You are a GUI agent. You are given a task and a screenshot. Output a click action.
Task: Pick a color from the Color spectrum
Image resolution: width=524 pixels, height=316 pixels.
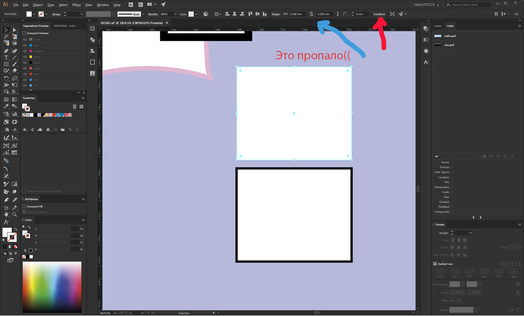click(52, 287)
